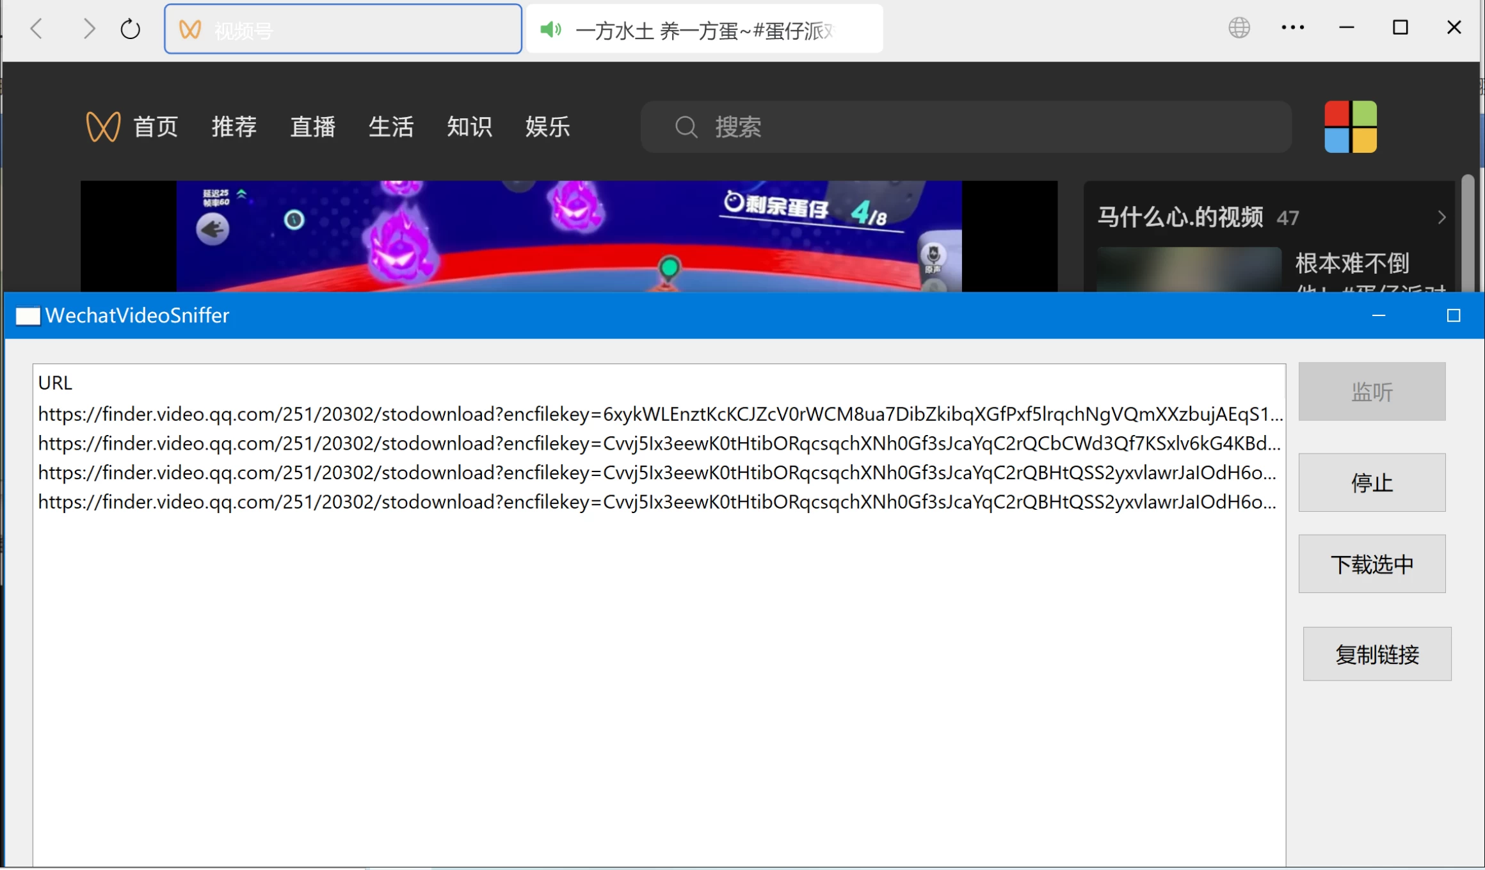
Task: Open the 知识 category
Action: pyautogui.click(x=469, y=127)
